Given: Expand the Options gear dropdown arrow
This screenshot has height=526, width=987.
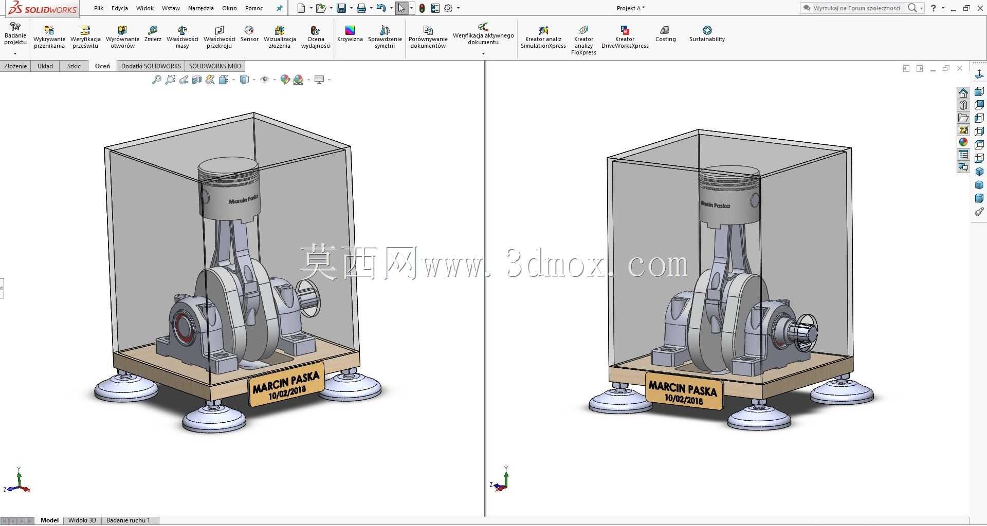Looking at the screenshot, I should pyautogui.click(x=458, y=8).
